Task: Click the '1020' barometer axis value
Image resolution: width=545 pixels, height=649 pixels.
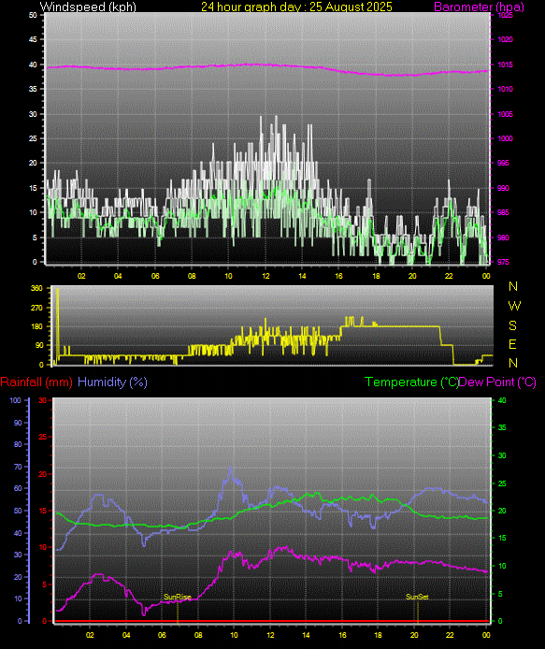Action: [505, 39]
